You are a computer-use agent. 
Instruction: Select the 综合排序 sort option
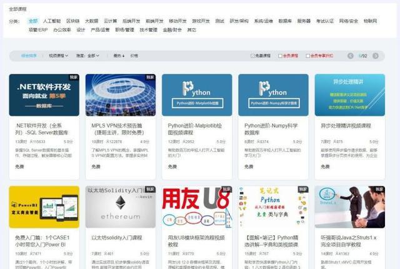[x=29, y=56]
